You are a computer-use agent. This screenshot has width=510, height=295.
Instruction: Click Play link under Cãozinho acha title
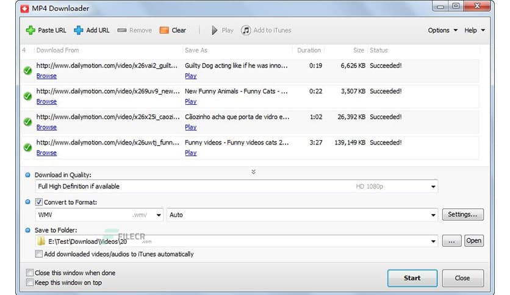pos(190,127)
